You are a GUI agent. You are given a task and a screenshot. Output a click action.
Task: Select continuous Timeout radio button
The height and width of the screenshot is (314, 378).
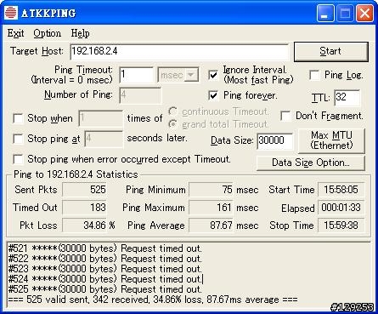(172, 111)
